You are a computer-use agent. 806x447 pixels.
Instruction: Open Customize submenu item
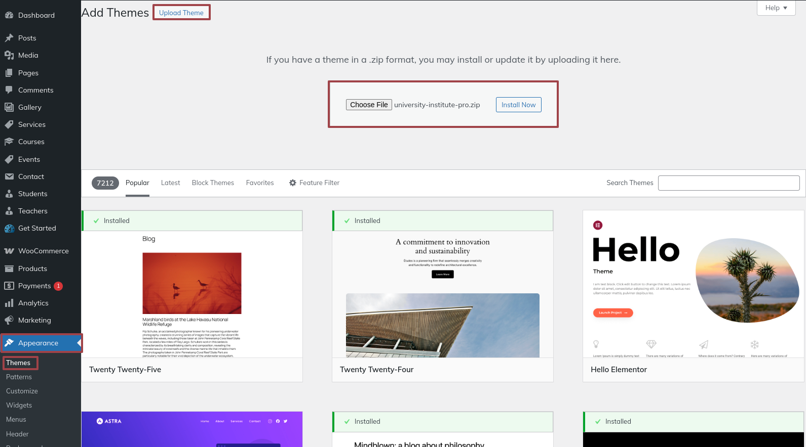click(x=22, y=391)
